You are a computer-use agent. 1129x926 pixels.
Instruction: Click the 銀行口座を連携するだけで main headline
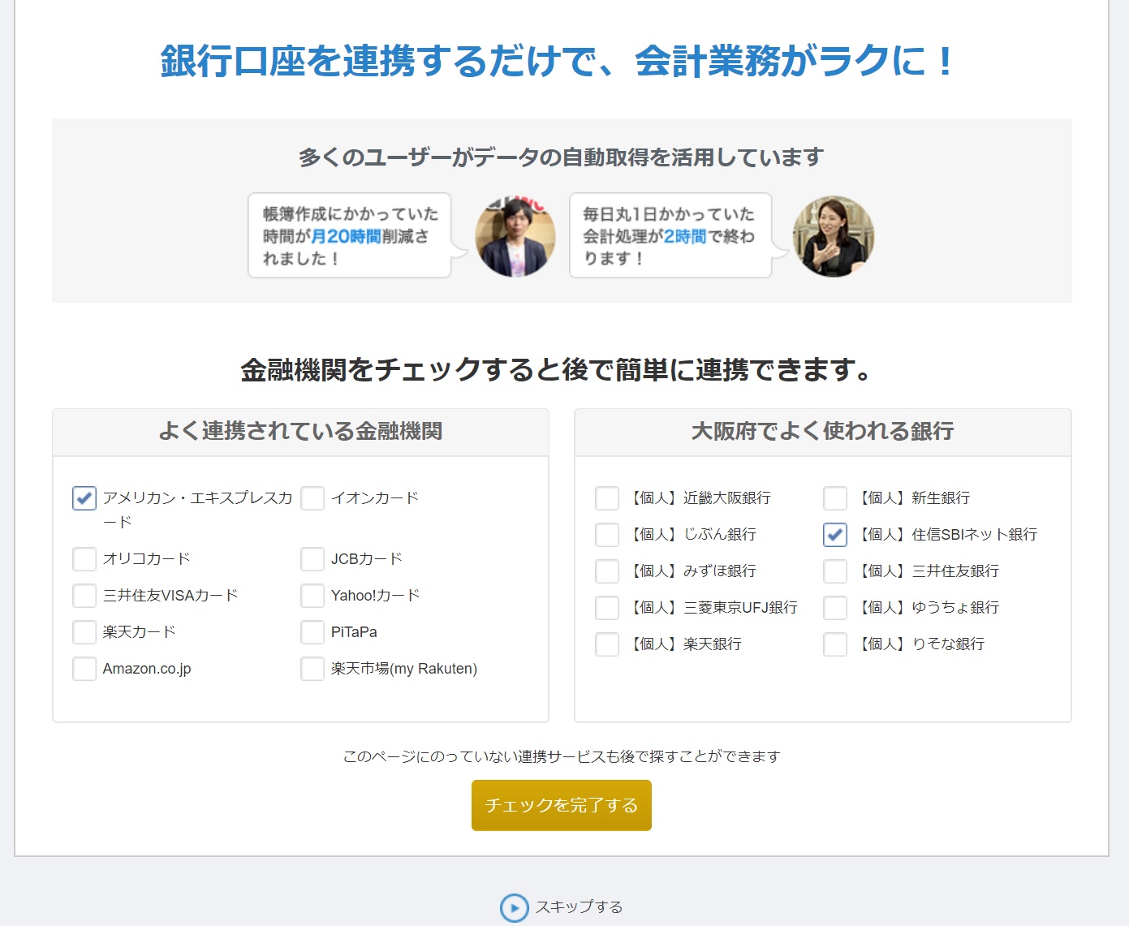point(558,61)
